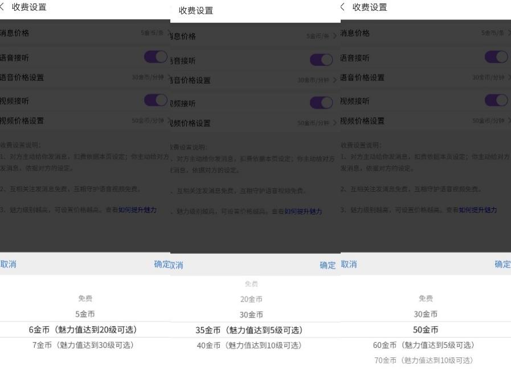Select the 50金币 price option
The height and width of the screenshot is (383, 511).
[x=426, y=330]
